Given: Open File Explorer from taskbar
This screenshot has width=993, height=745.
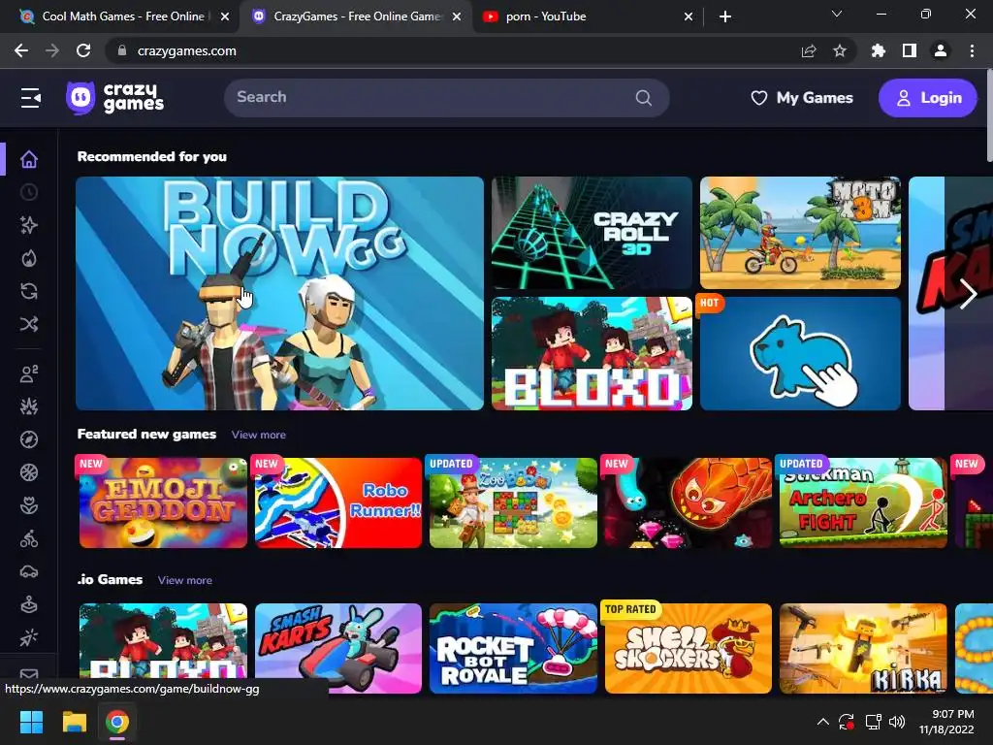Looking at the screenshot, I should (x=74, y=722).
